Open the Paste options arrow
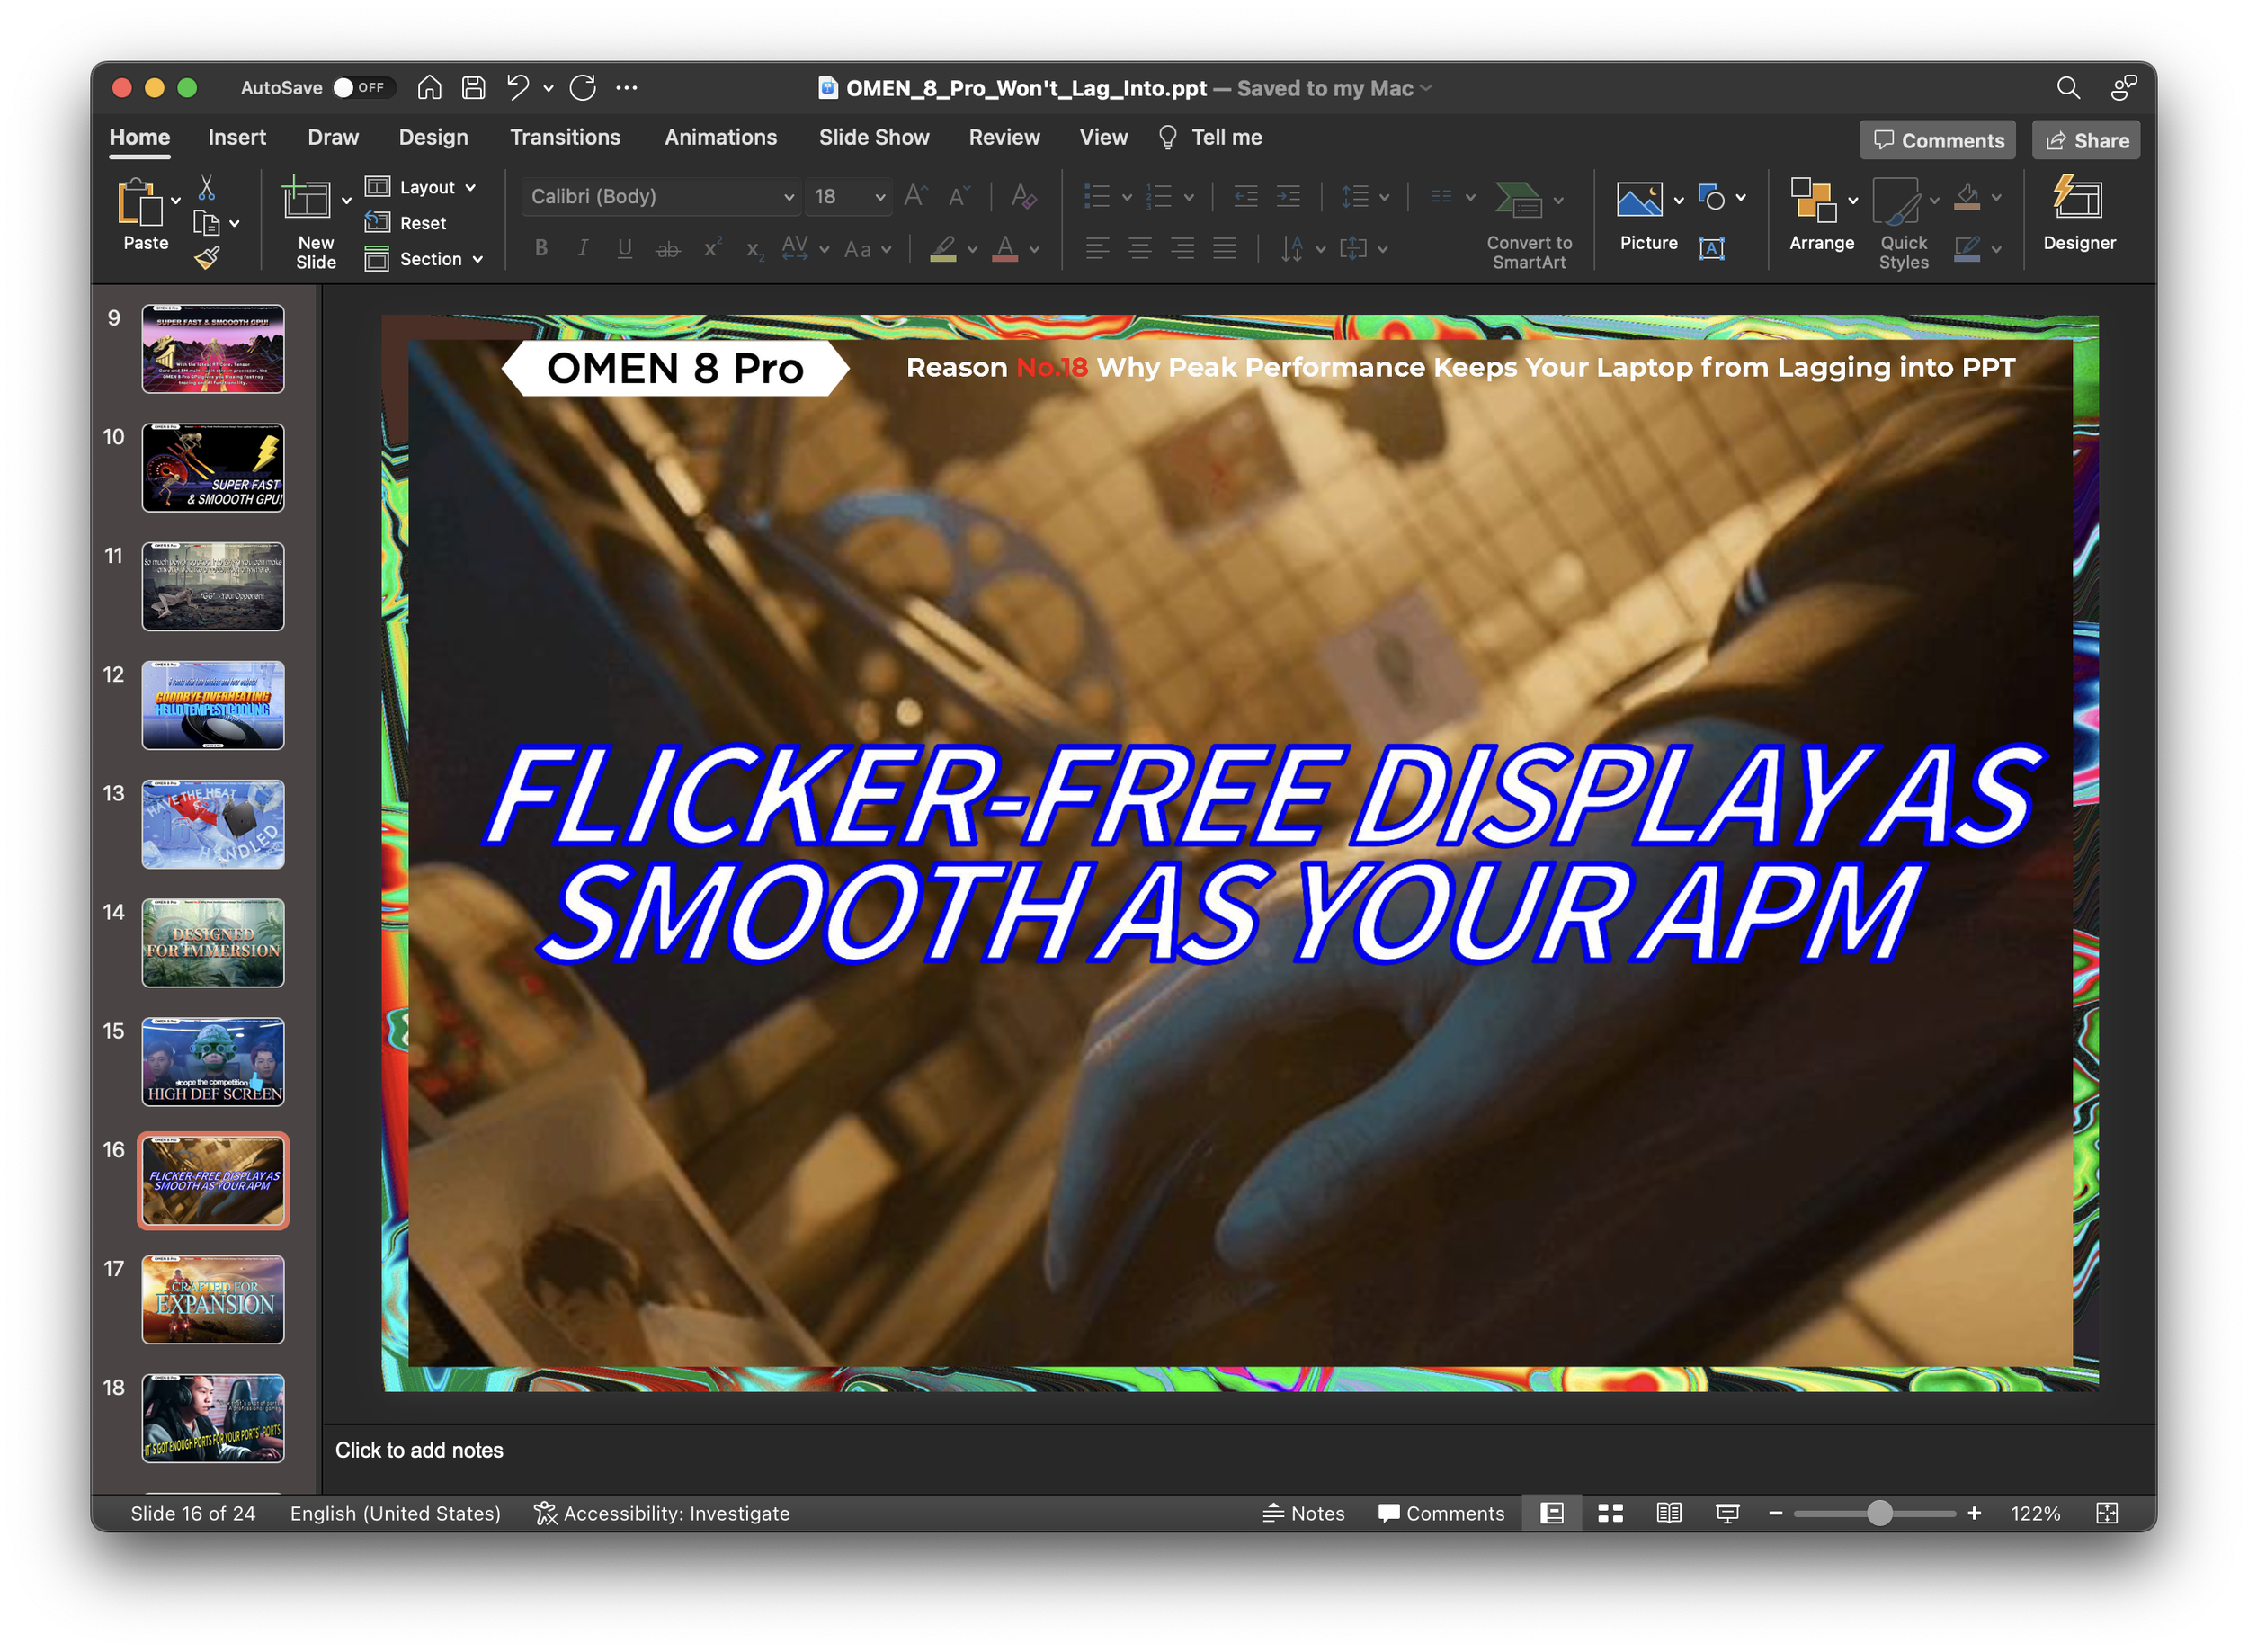Image resolution: width=2248 pixels, height=1652 pixels. pos(176,201)
